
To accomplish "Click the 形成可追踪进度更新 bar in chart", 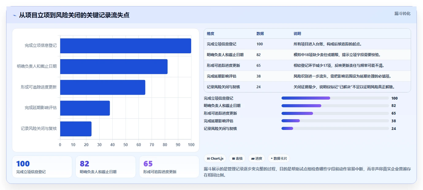I will [x=103, y=87].
